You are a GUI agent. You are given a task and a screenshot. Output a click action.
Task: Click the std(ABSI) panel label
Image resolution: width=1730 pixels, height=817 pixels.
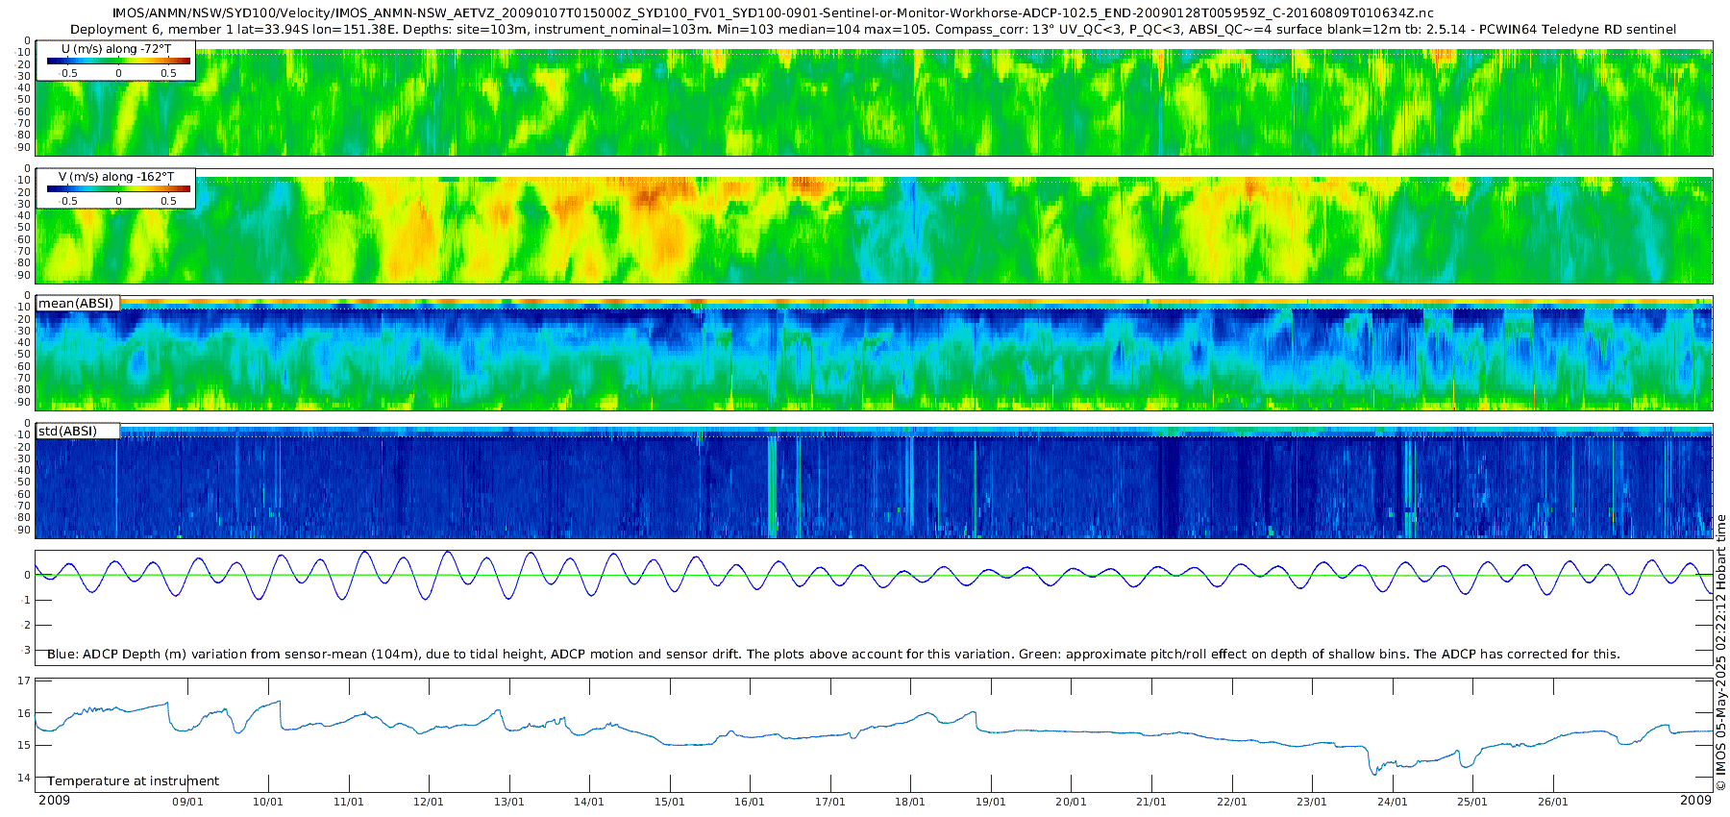[76, 431]
